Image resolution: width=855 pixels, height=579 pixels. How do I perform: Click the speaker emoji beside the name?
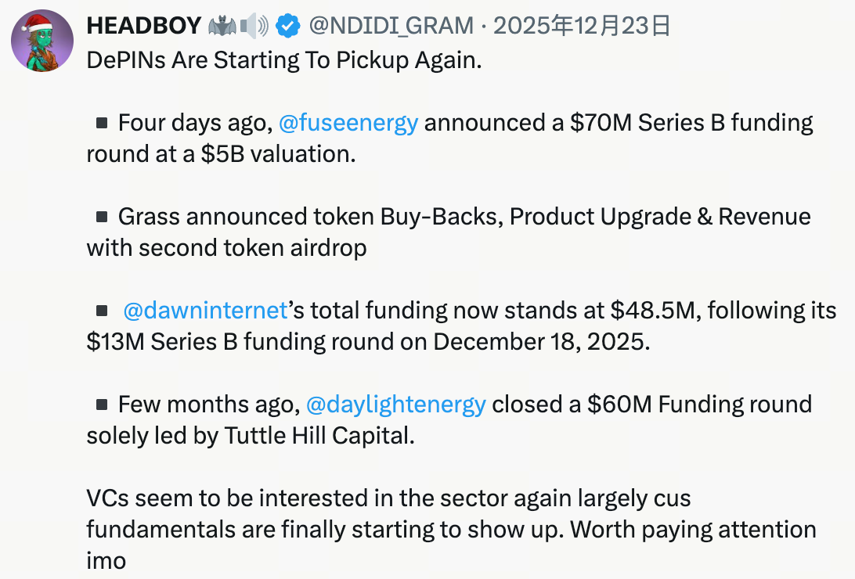tap(254, 27)
